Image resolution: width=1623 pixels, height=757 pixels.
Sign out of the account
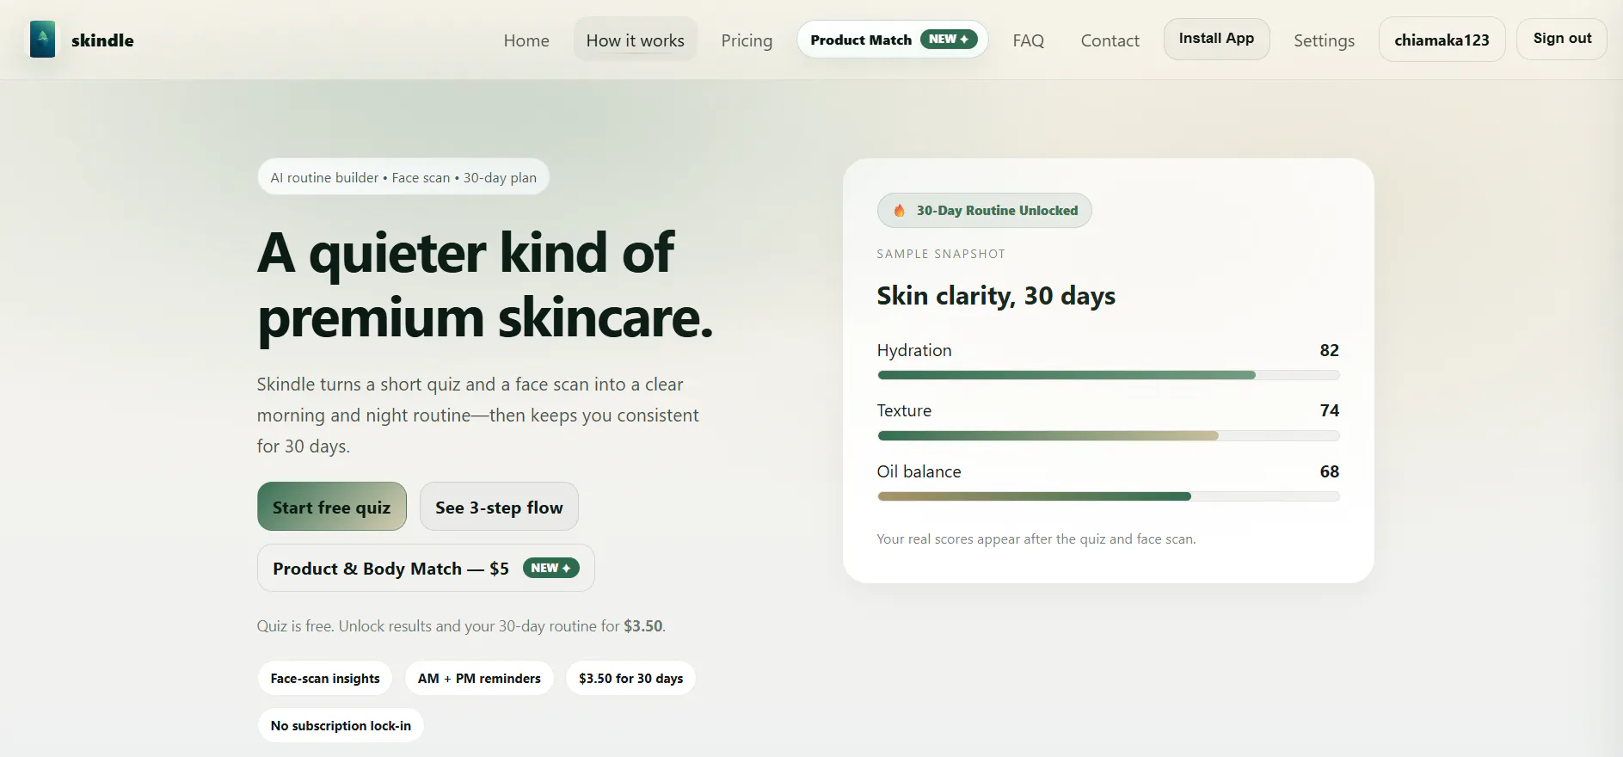(1562, 39)
